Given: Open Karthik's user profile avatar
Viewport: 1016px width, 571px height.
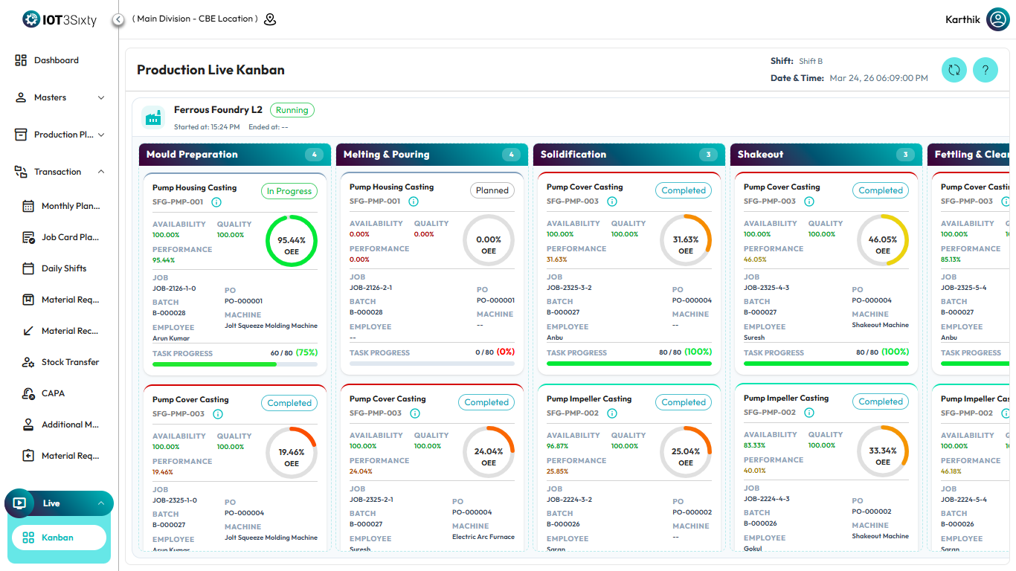Looking at the screenshot, I should (997, 19).
